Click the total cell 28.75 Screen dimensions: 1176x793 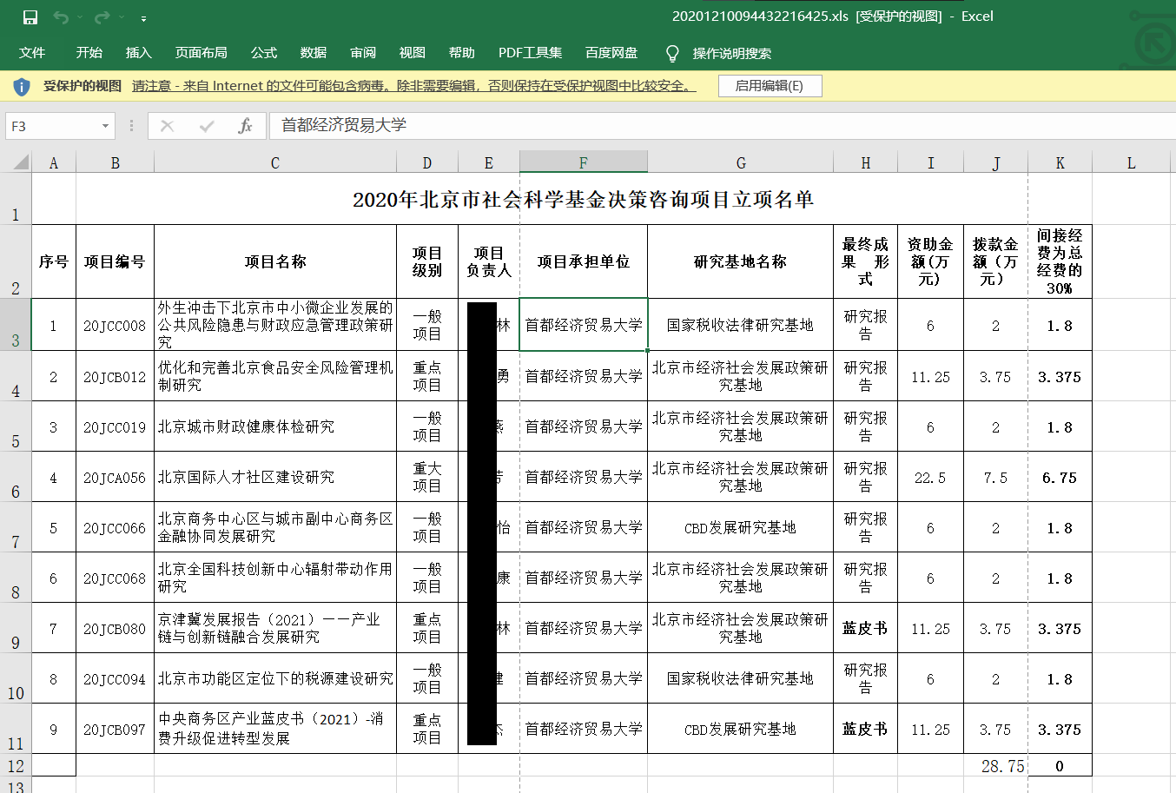pos(995,765)
